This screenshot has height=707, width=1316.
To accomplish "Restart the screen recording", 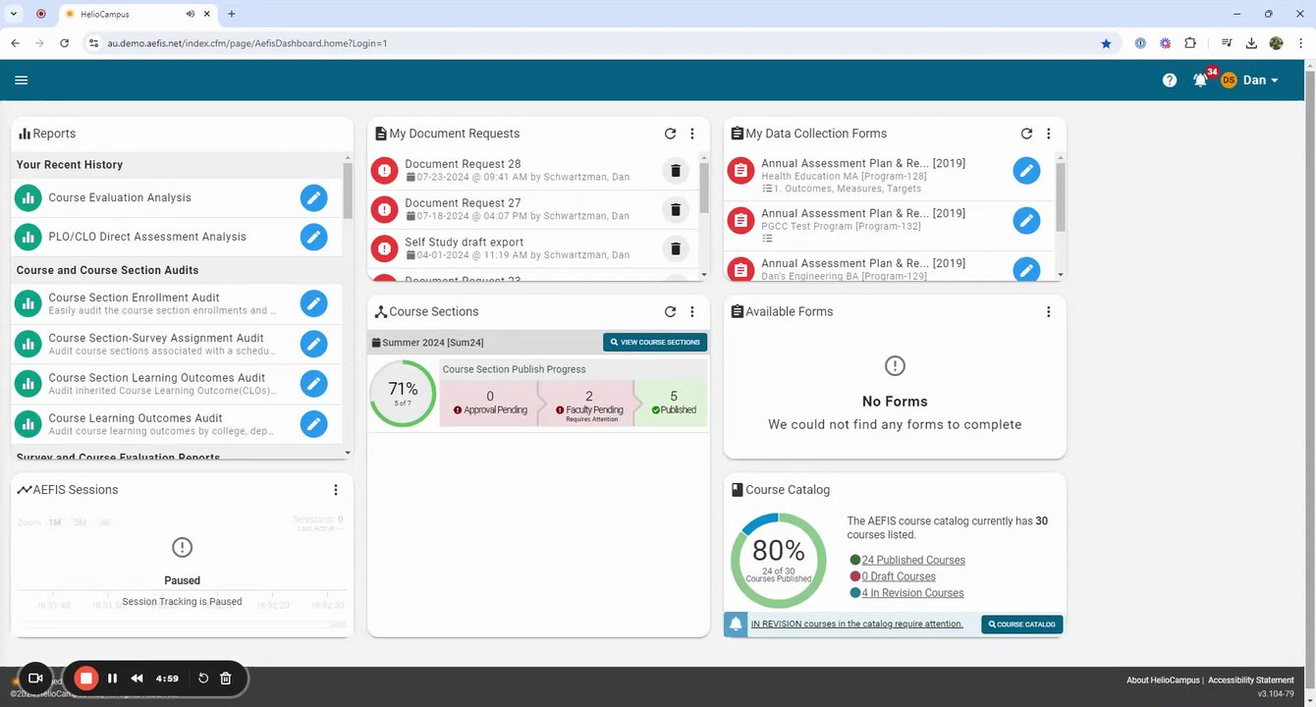I will coord(203,679).
